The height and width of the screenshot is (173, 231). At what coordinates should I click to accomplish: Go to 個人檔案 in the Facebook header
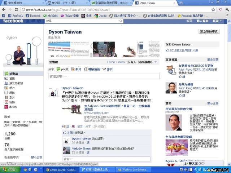click(x=202, y=21)
